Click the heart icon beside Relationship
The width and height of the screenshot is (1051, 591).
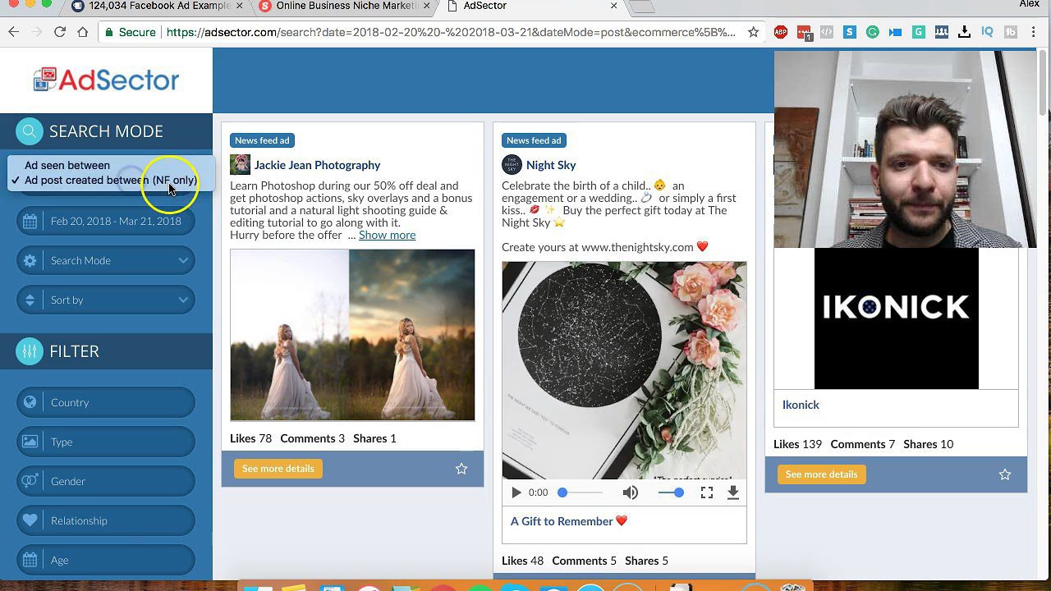point(30,520)
